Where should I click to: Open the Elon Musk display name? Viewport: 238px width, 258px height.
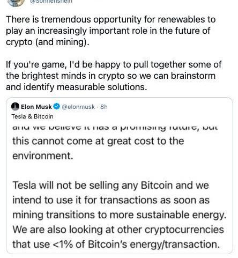36,107
